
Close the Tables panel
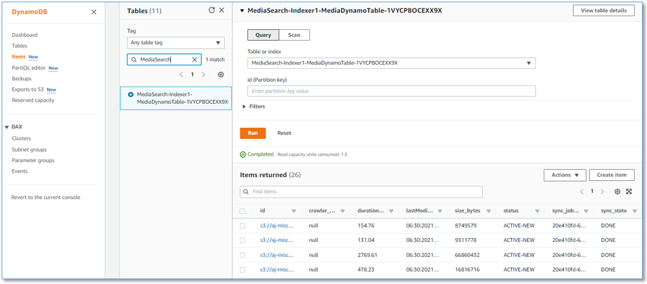(x=222, y=10)
